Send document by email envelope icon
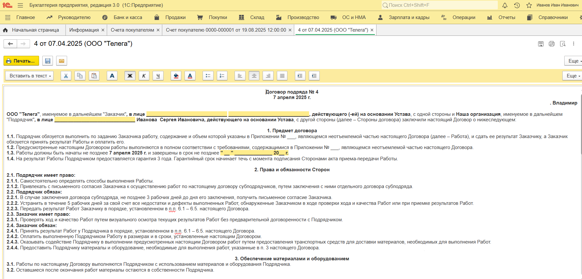 point(62,61)
